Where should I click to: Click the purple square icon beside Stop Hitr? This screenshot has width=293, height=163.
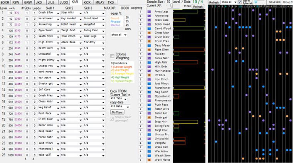[x=149, y=122]
